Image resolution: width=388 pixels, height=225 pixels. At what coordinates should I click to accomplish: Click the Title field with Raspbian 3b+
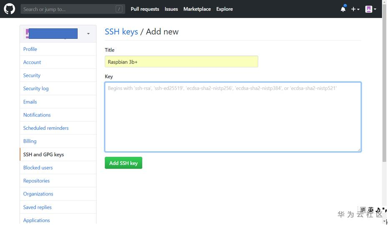181,62
